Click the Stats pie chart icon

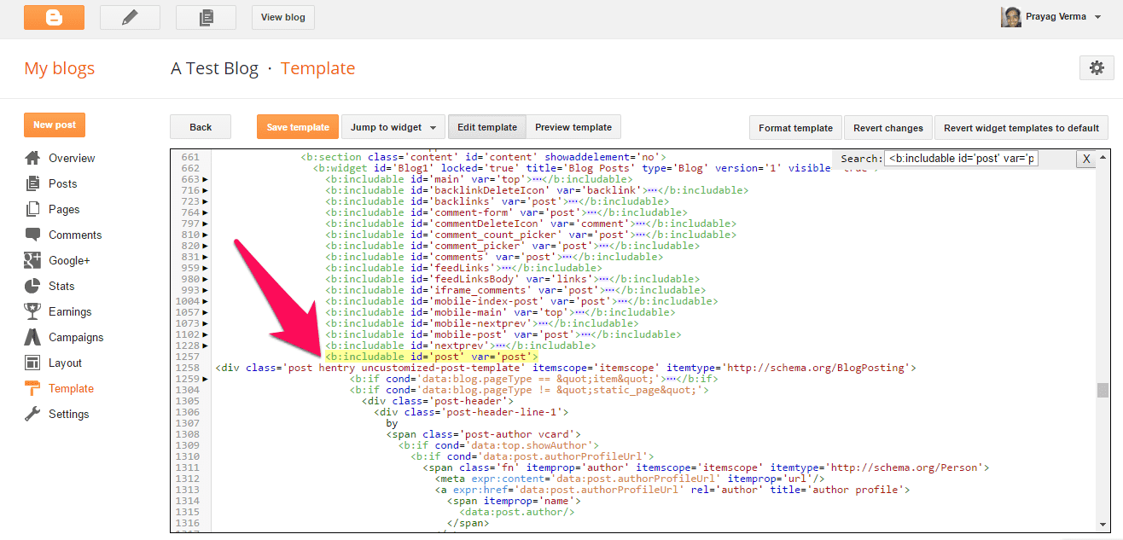point(32,286)
